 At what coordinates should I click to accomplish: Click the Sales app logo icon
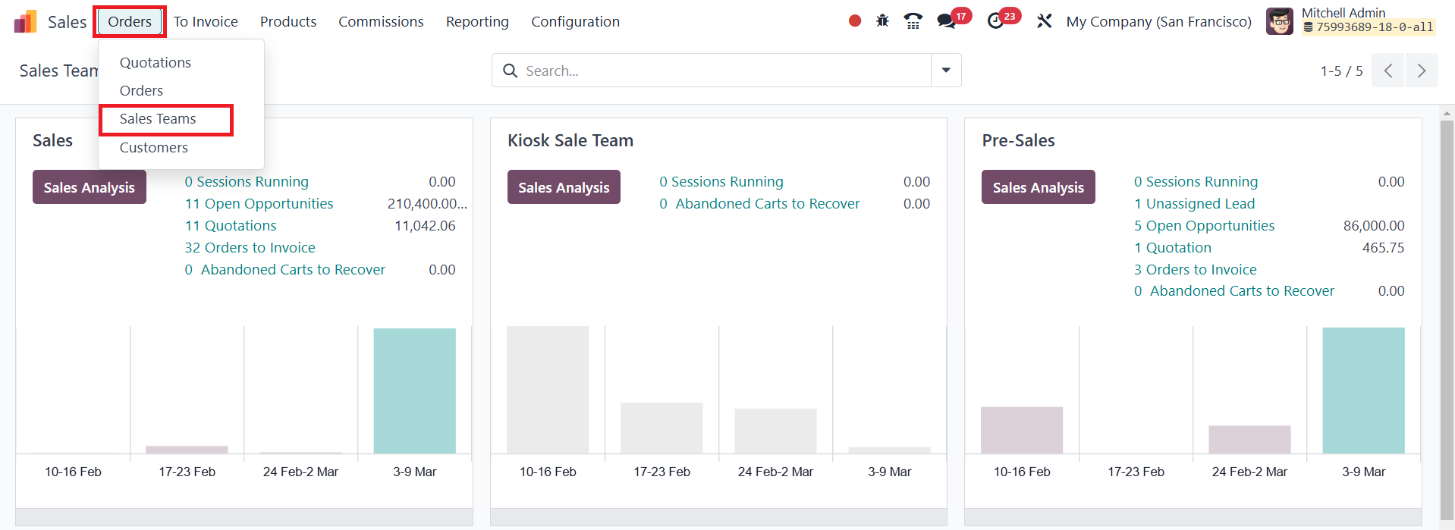[x=25, y=22]
